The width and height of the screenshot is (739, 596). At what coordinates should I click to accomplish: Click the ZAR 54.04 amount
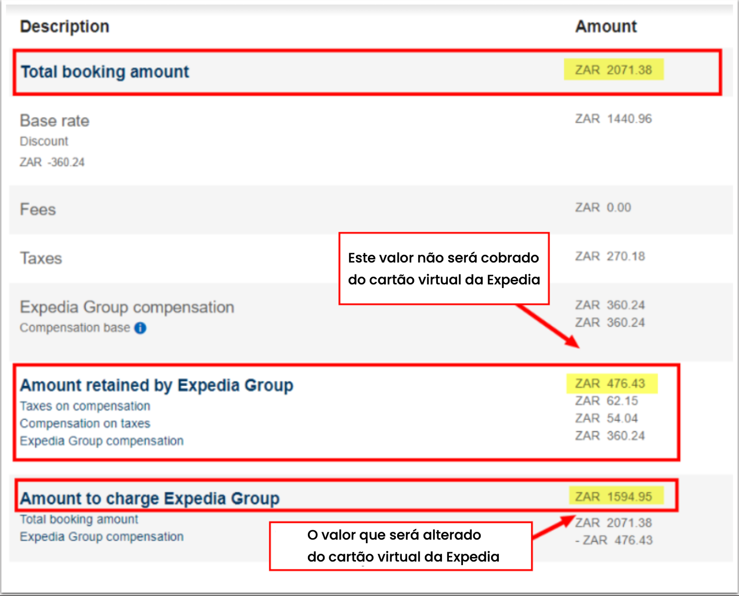point(606,418)
